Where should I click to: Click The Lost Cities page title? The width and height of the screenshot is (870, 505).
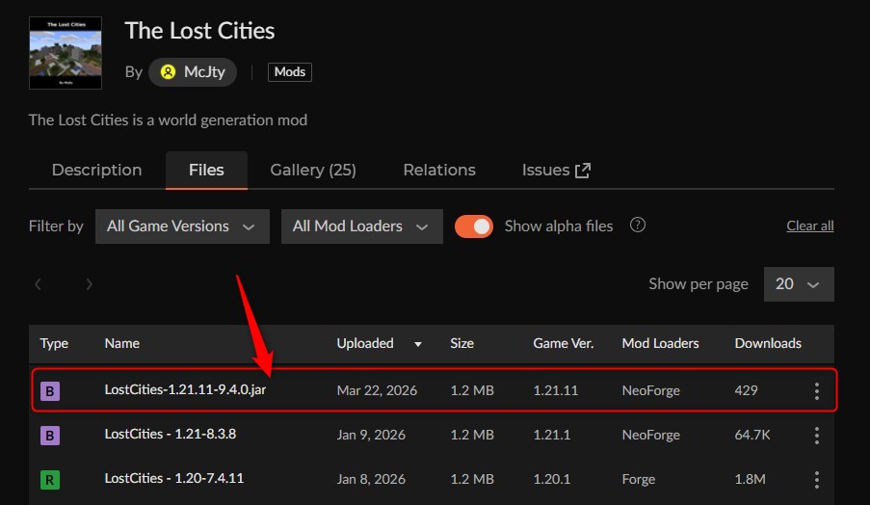pyautogui.click(x=199, y=31)
